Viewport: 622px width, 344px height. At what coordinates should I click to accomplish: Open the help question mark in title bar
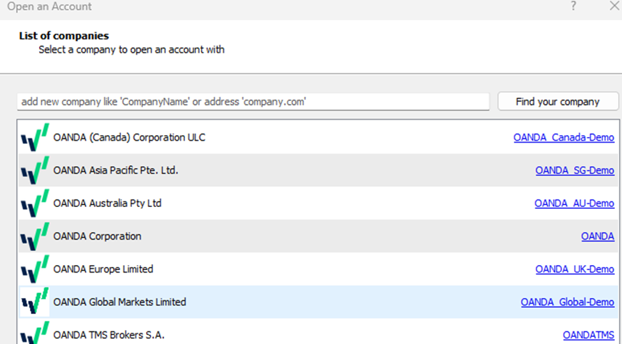click(x=574, y=6)
